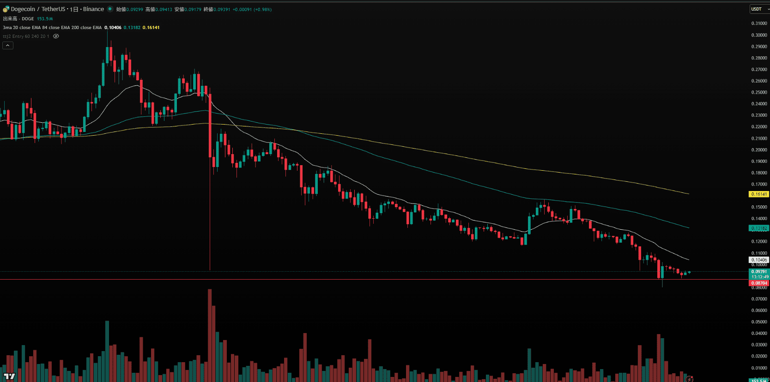Click the green market status indicator dot
The height and width of the screenshot is (382, 770).
[110, 9]
